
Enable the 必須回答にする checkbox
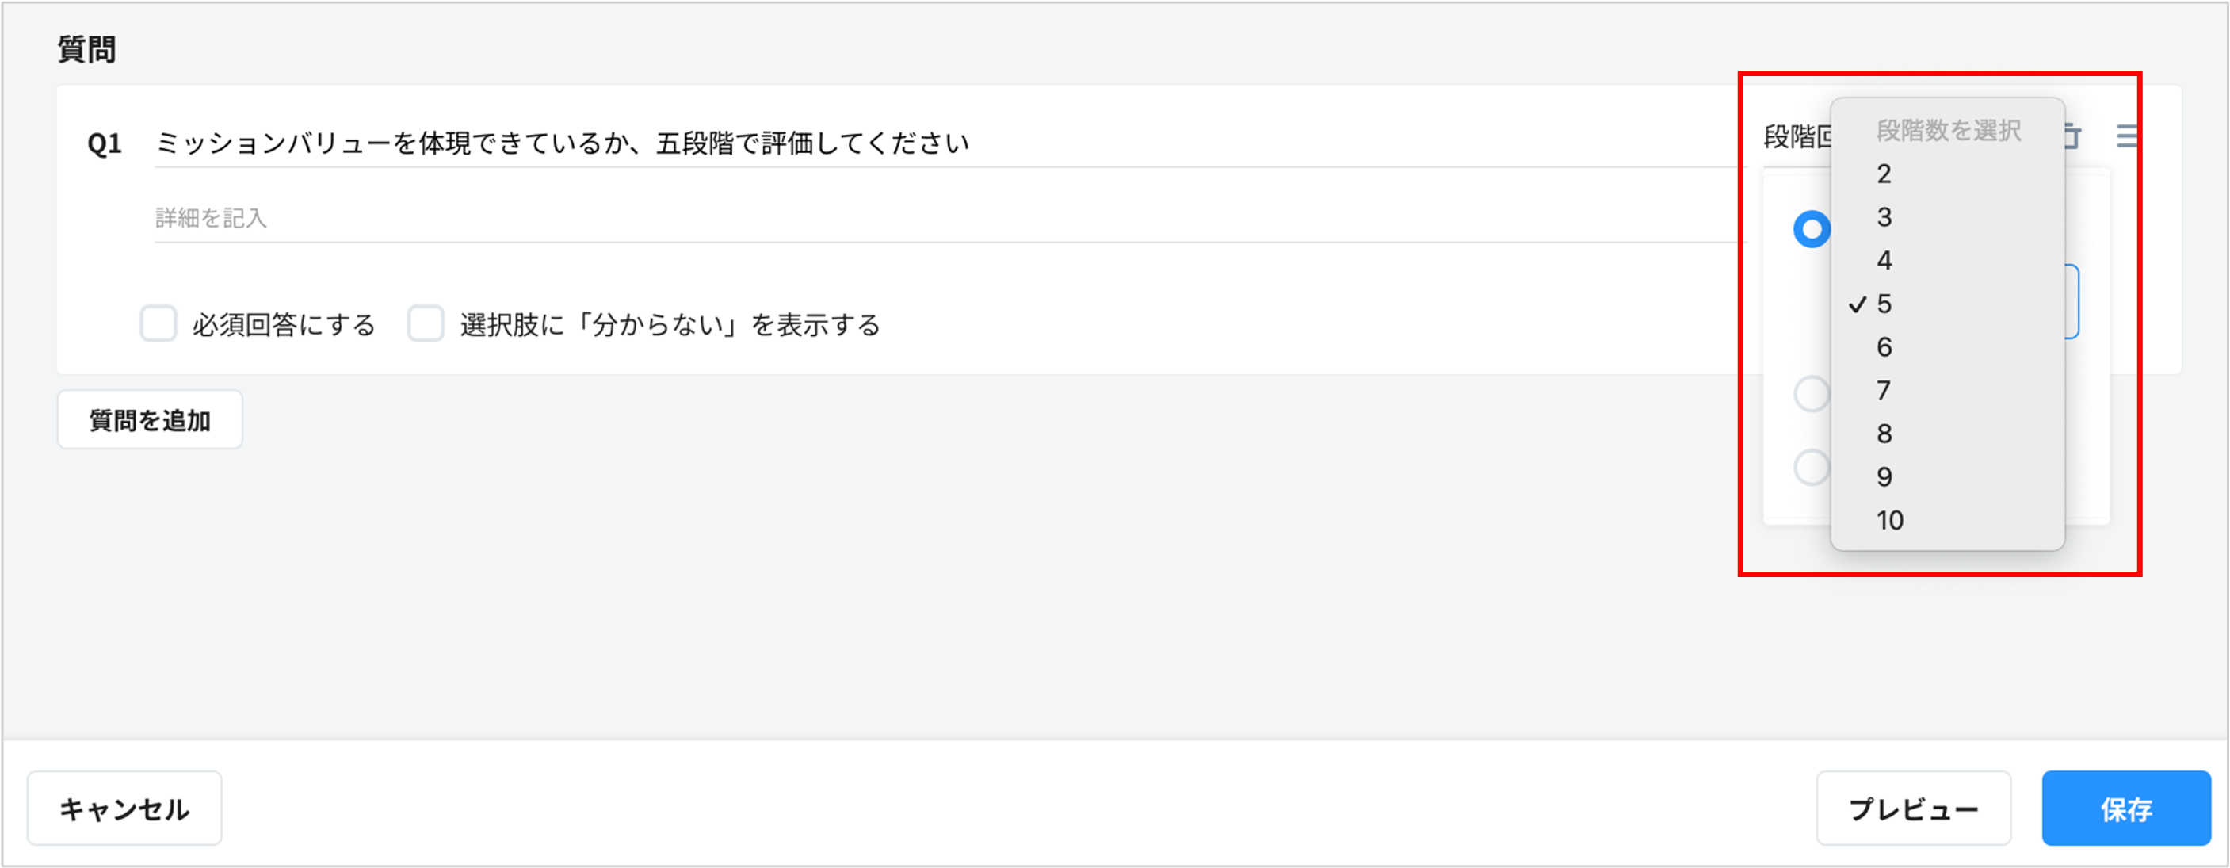(158, 323)
